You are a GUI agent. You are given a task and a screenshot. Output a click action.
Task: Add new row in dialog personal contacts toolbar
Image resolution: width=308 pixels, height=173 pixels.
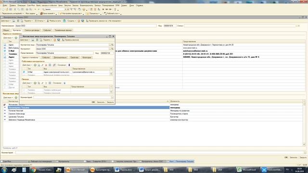tap(35, 83)
